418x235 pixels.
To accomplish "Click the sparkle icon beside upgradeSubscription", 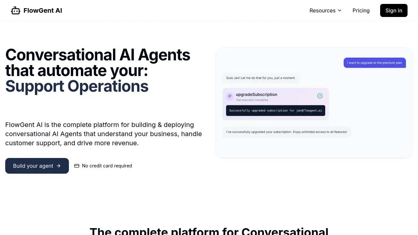I will click(x=230, y=96).
